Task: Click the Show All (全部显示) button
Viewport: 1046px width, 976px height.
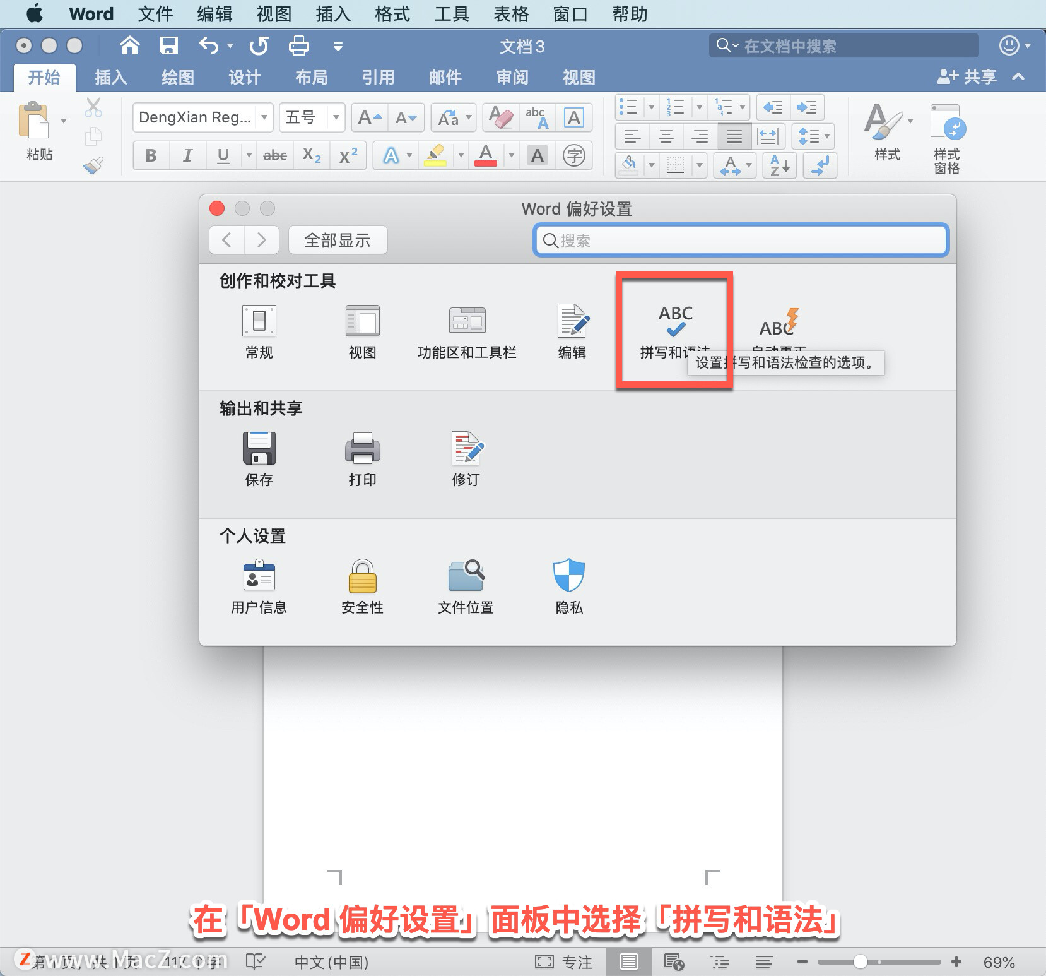Action: click(338, 240)
